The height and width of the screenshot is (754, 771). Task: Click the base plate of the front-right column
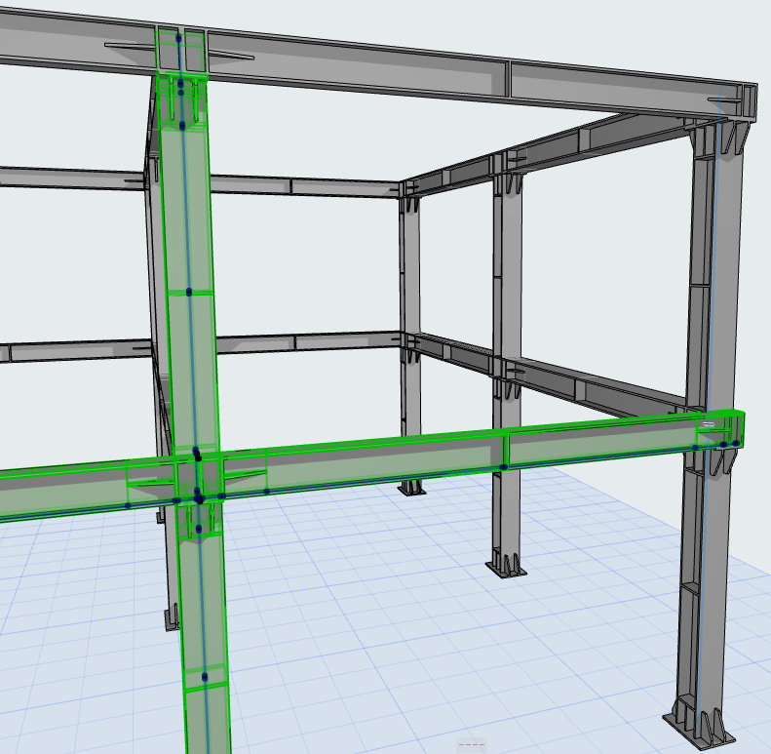[x=698, y=731]
